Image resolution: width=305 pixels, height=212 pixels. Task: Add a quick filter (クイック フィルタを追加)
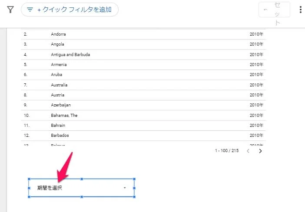(70, 10)
